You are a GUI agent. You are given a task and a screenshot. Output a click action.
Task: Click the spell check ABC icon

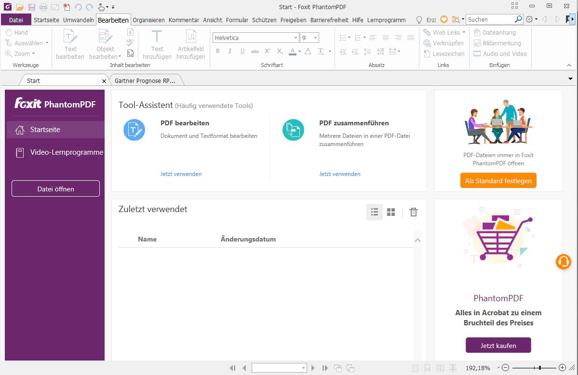(130, 43)
